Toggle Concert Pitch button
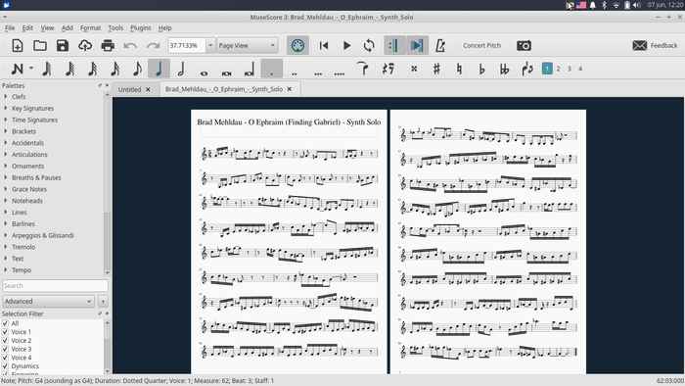The image size is (685, 386). coord(481,45)
